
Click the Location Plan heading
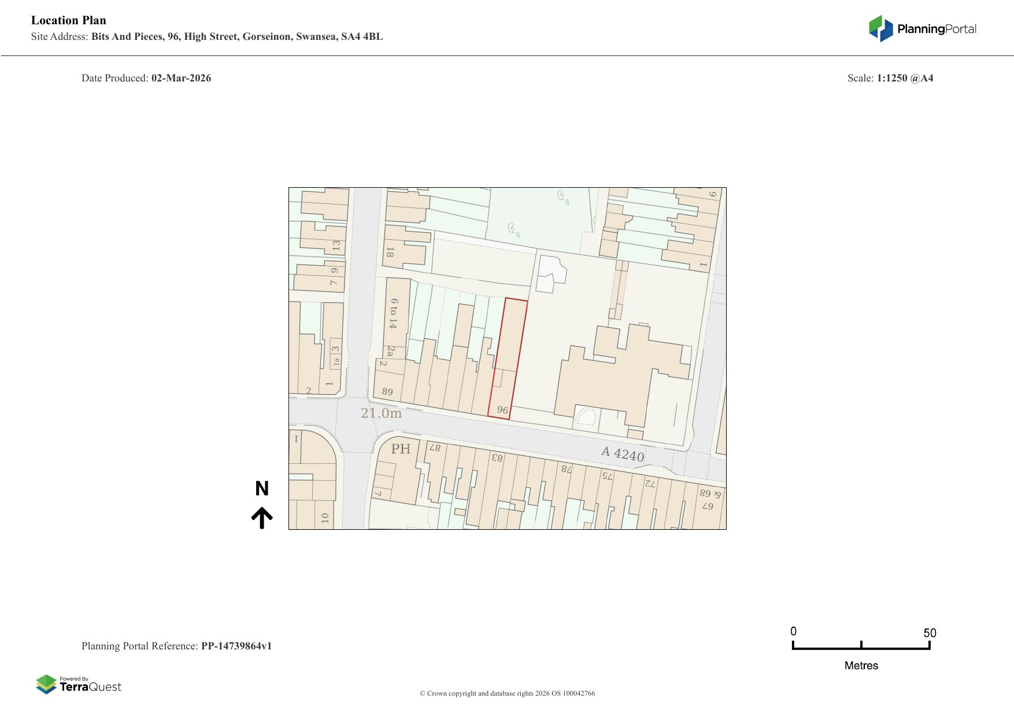click(x=69, y=20)
